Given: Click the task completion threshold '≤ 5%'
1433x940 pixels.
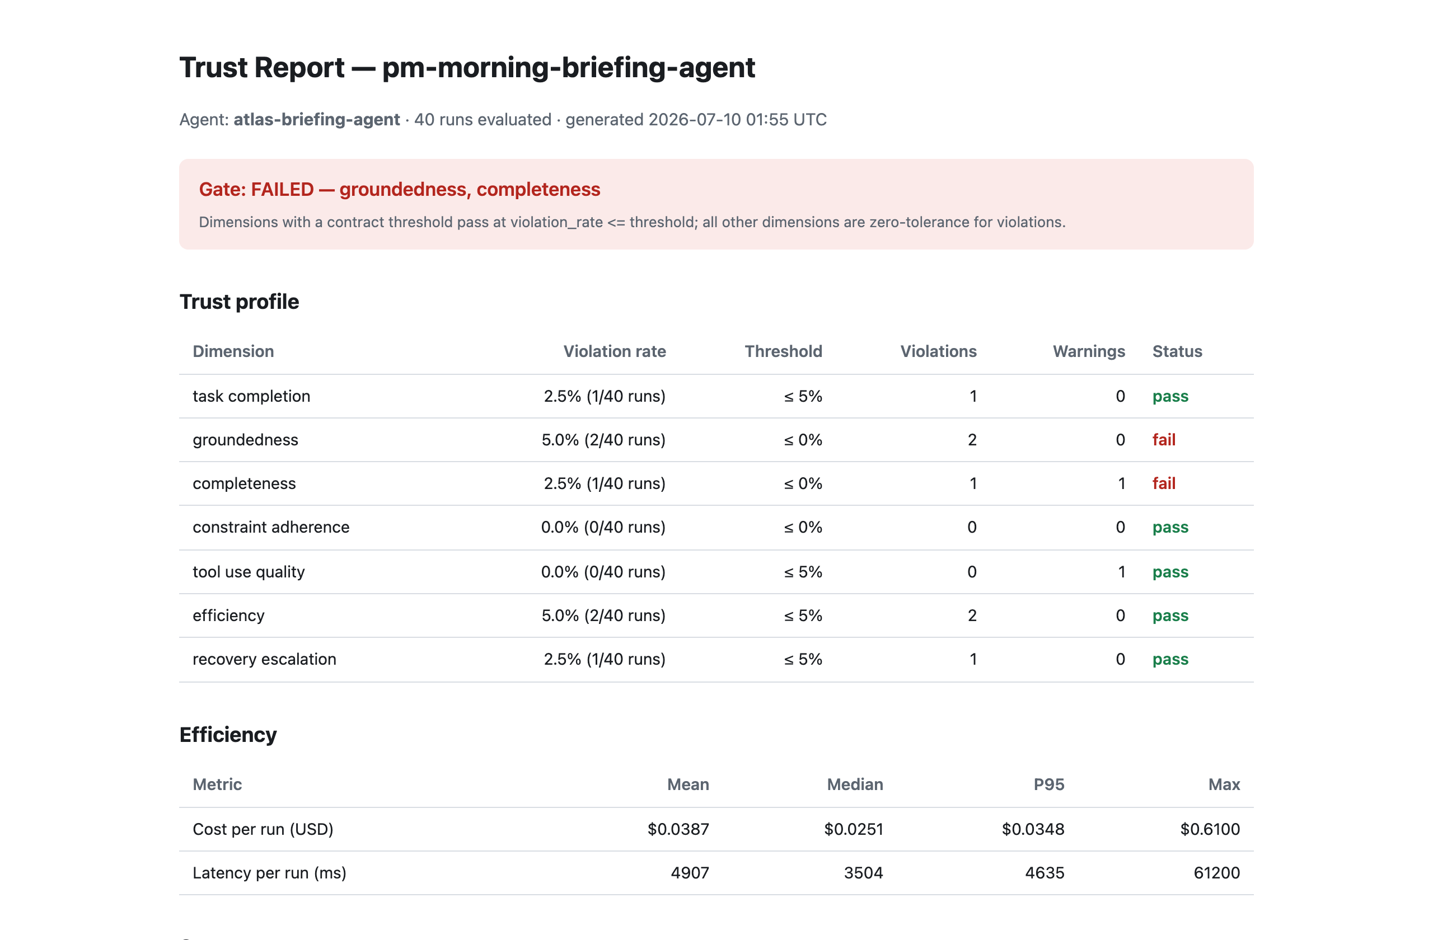Looking at the screenshot, I should click(803, 396).
